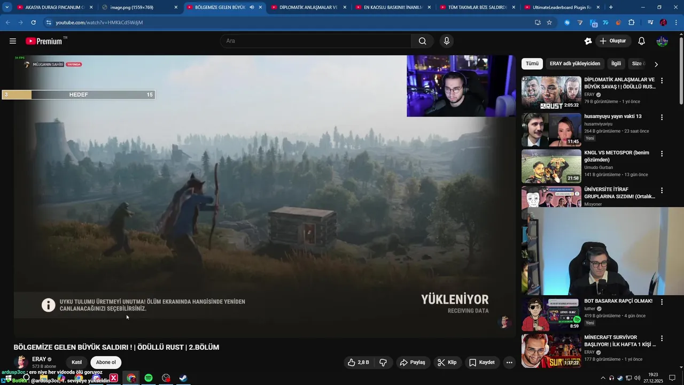Open Chrome profile avatar in toolbar
The image size is (684, 385).
(663, 22)
